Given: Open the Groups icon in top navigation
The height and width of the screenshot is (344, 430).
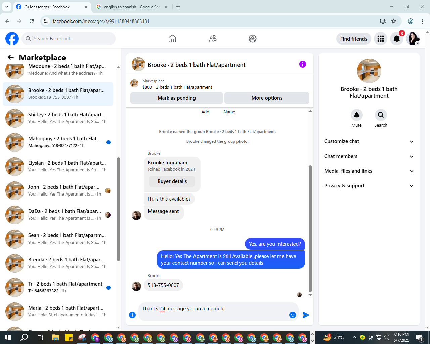Looking at the screenshot, I should (x=253, y=39).
